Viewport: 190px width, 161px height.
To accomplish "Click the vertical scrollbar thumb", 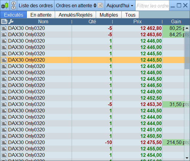I will coord(187,50).
